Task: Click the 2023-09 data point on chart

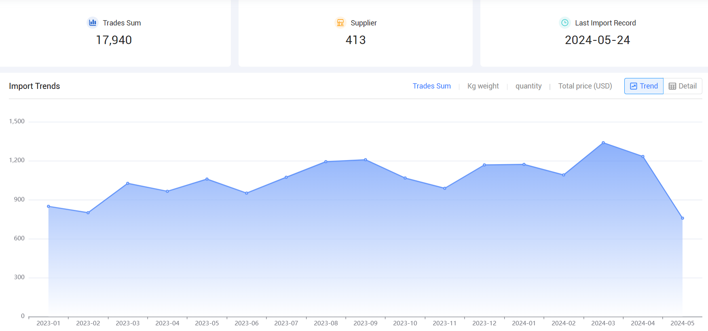Action: [x=366, y=160]
